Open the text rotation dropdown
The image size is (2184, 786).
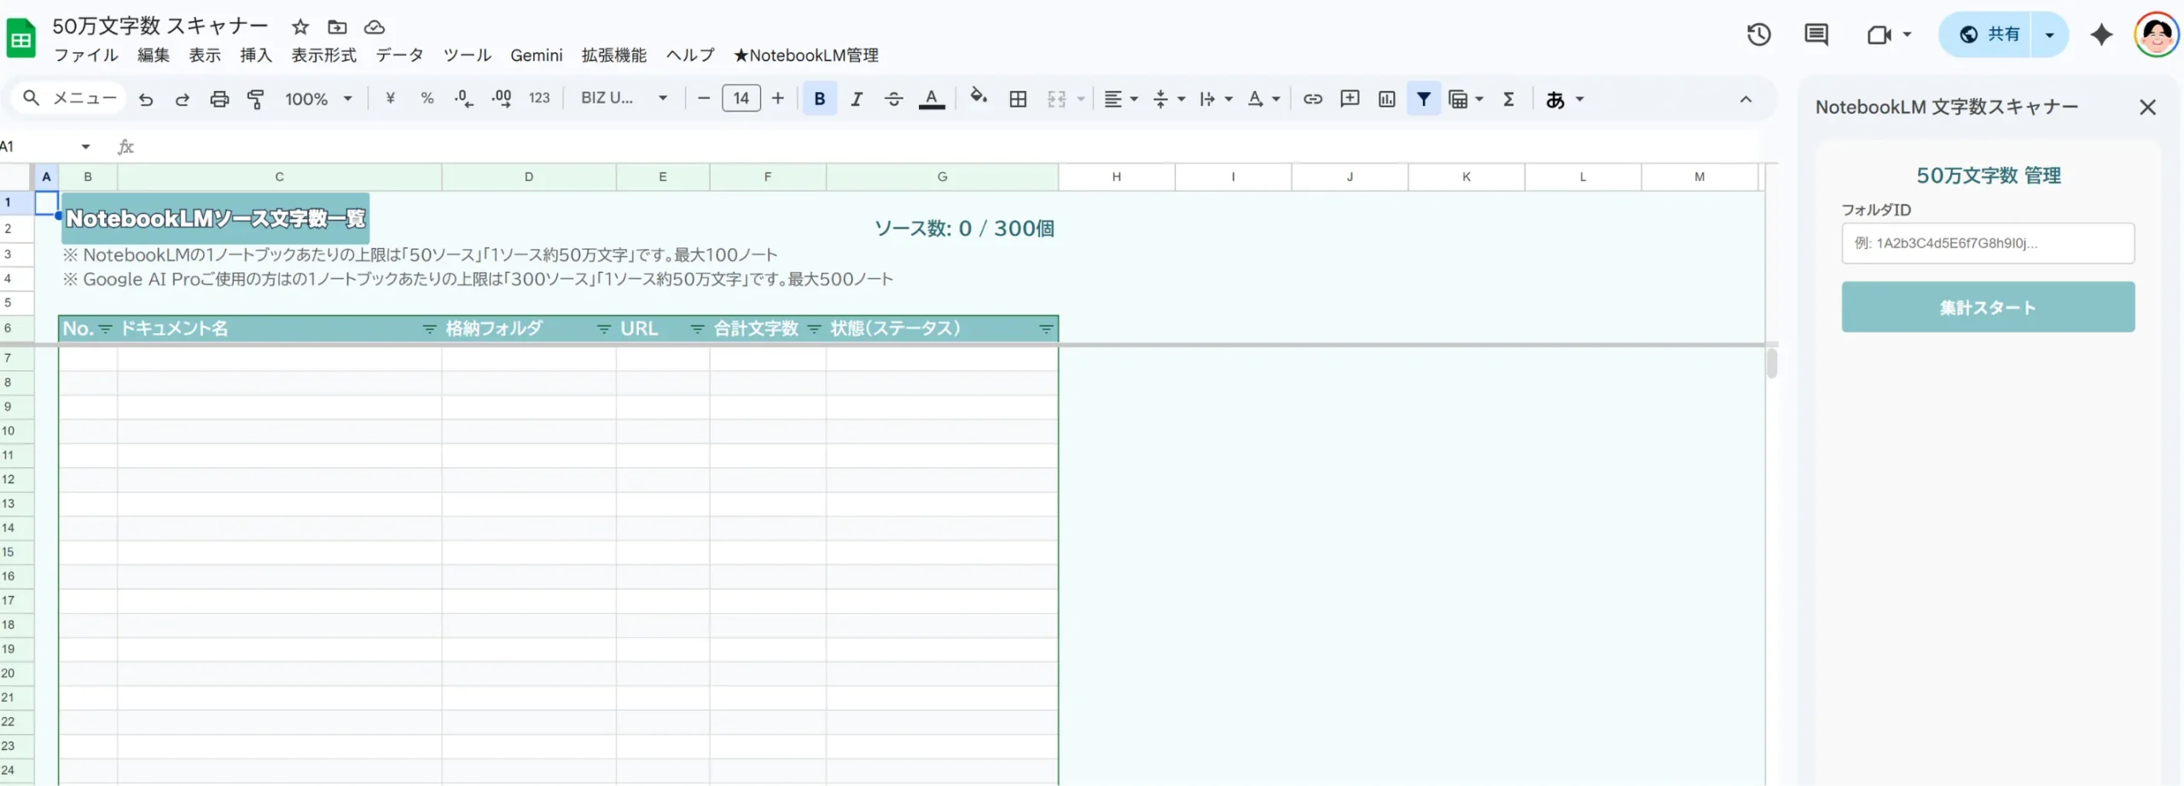(1263, 99)
